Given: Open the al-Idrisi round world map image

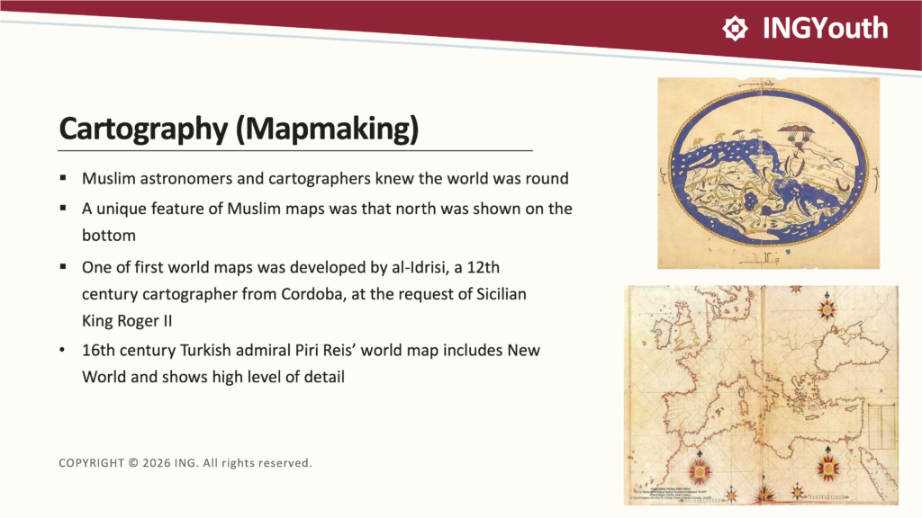Looking at the screenshot, I should [x=769, y=174].
